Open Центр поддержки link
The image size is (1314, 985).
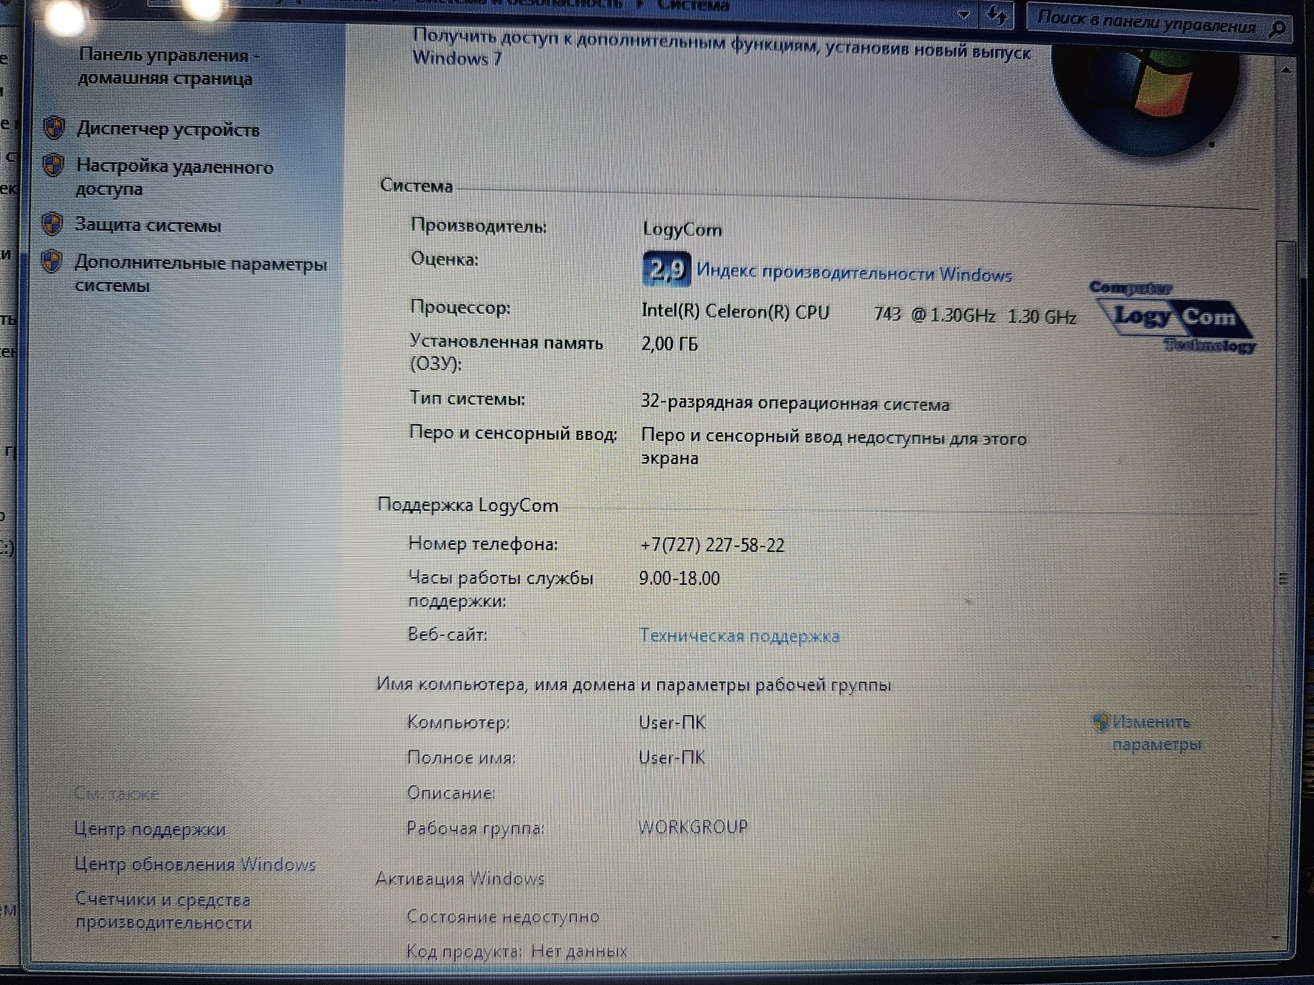pos(150,829)
